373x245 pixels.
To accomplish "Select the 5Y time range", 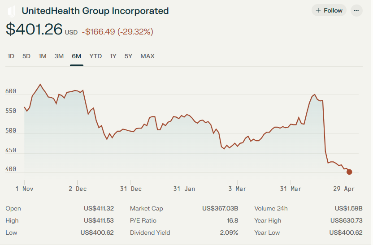I will (x=128, y=56).
